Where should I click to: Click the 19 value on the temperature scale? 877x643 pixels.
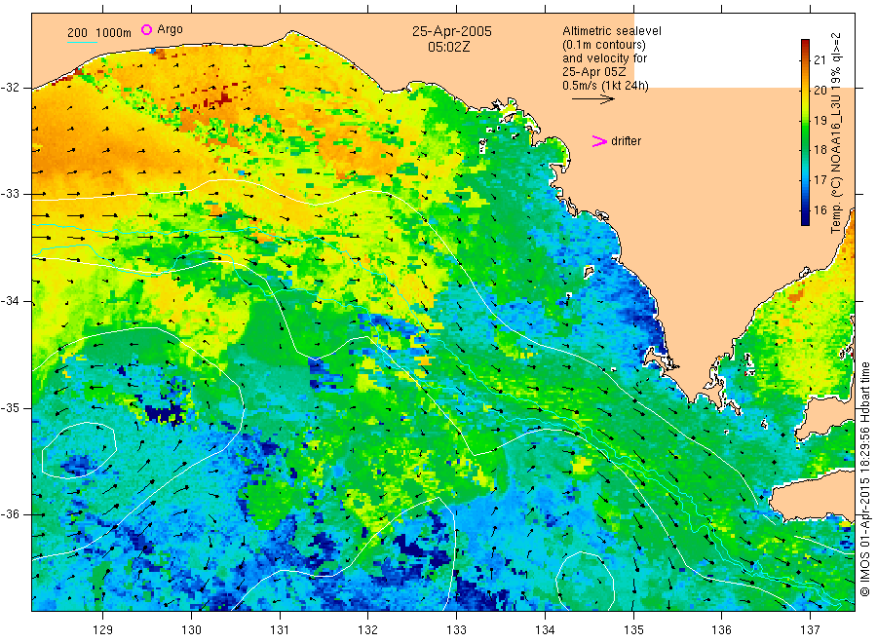[820, 121]
